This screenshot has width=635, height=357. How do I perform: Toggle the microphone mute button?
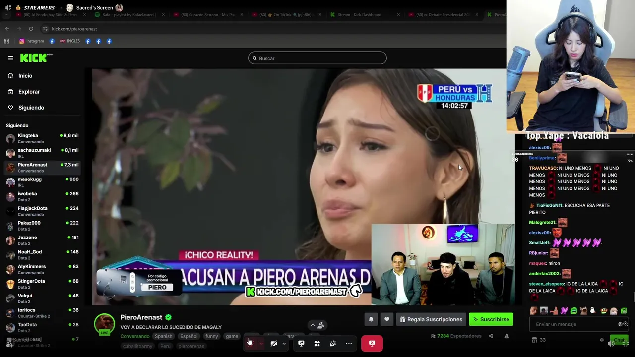pyautogui.click(x=250, y=343)
